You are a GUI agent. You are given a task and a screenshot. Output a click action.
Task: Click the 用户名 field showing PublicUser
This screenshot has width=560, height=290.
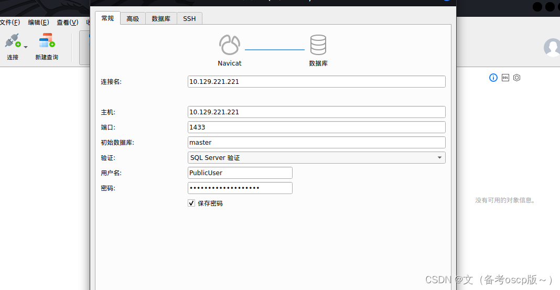click(240, 173)
